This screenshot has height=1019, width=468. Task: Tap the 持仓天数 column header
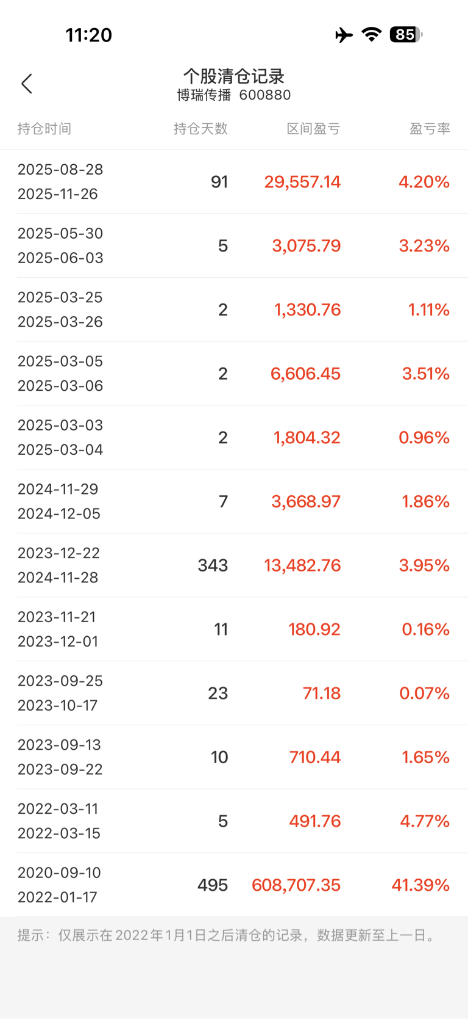[x=200, y=129]
